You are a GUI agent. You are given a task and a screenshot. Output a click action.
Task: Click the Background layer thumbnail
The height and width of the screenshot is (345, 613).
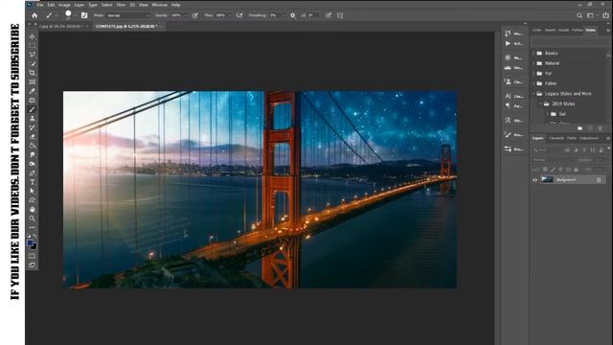(x=547, y=180)
